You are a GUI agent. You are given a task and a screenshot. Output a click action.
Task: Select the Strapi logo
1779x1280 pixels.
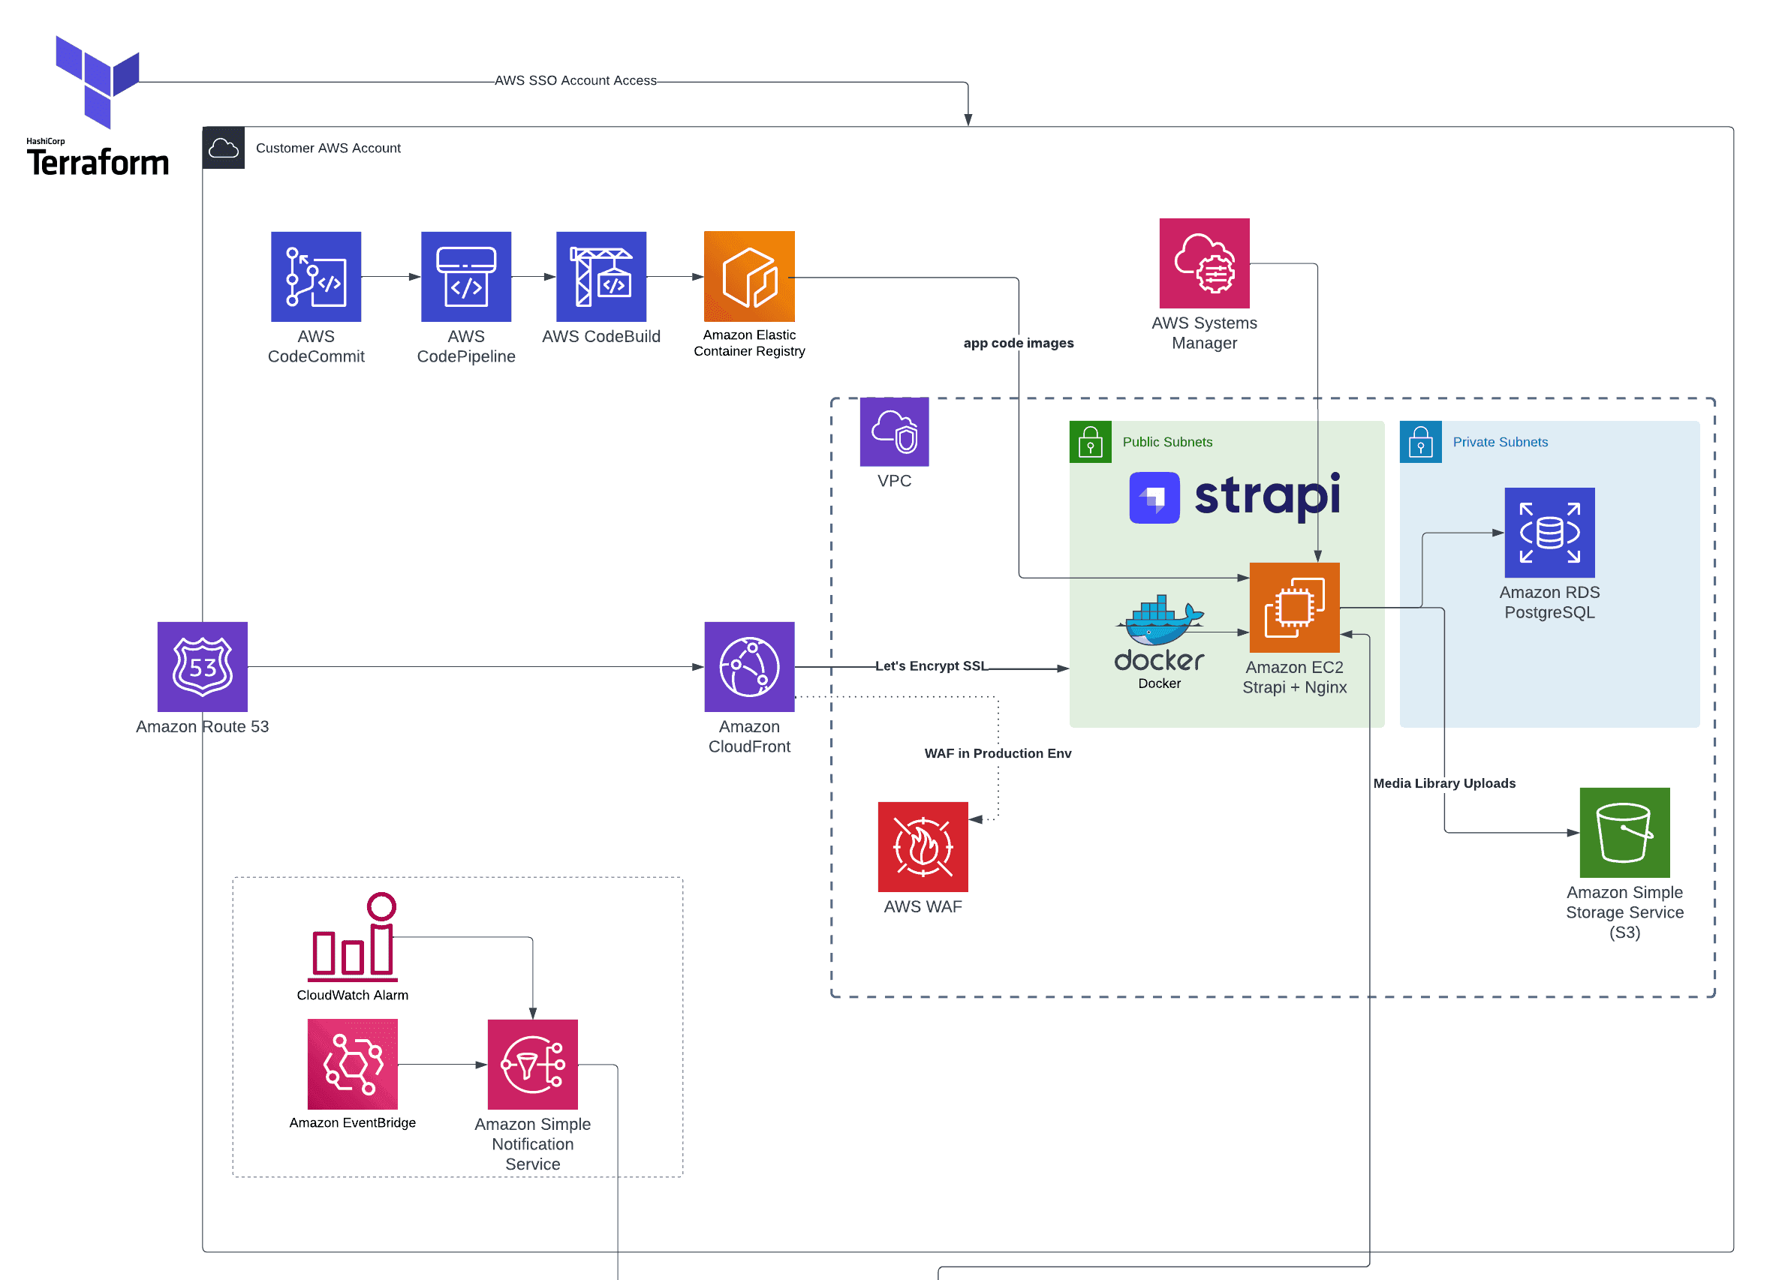[1235, 496]
